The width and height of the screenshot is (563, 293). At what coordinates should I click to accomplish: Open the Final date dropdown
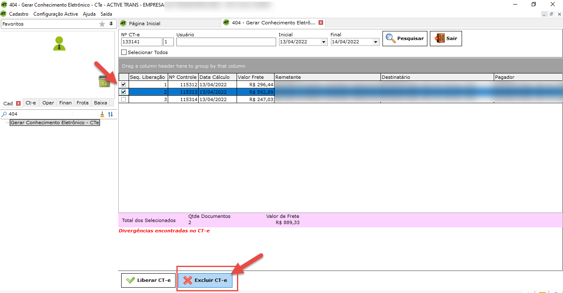pyautogui.click(x=375, y=42)
